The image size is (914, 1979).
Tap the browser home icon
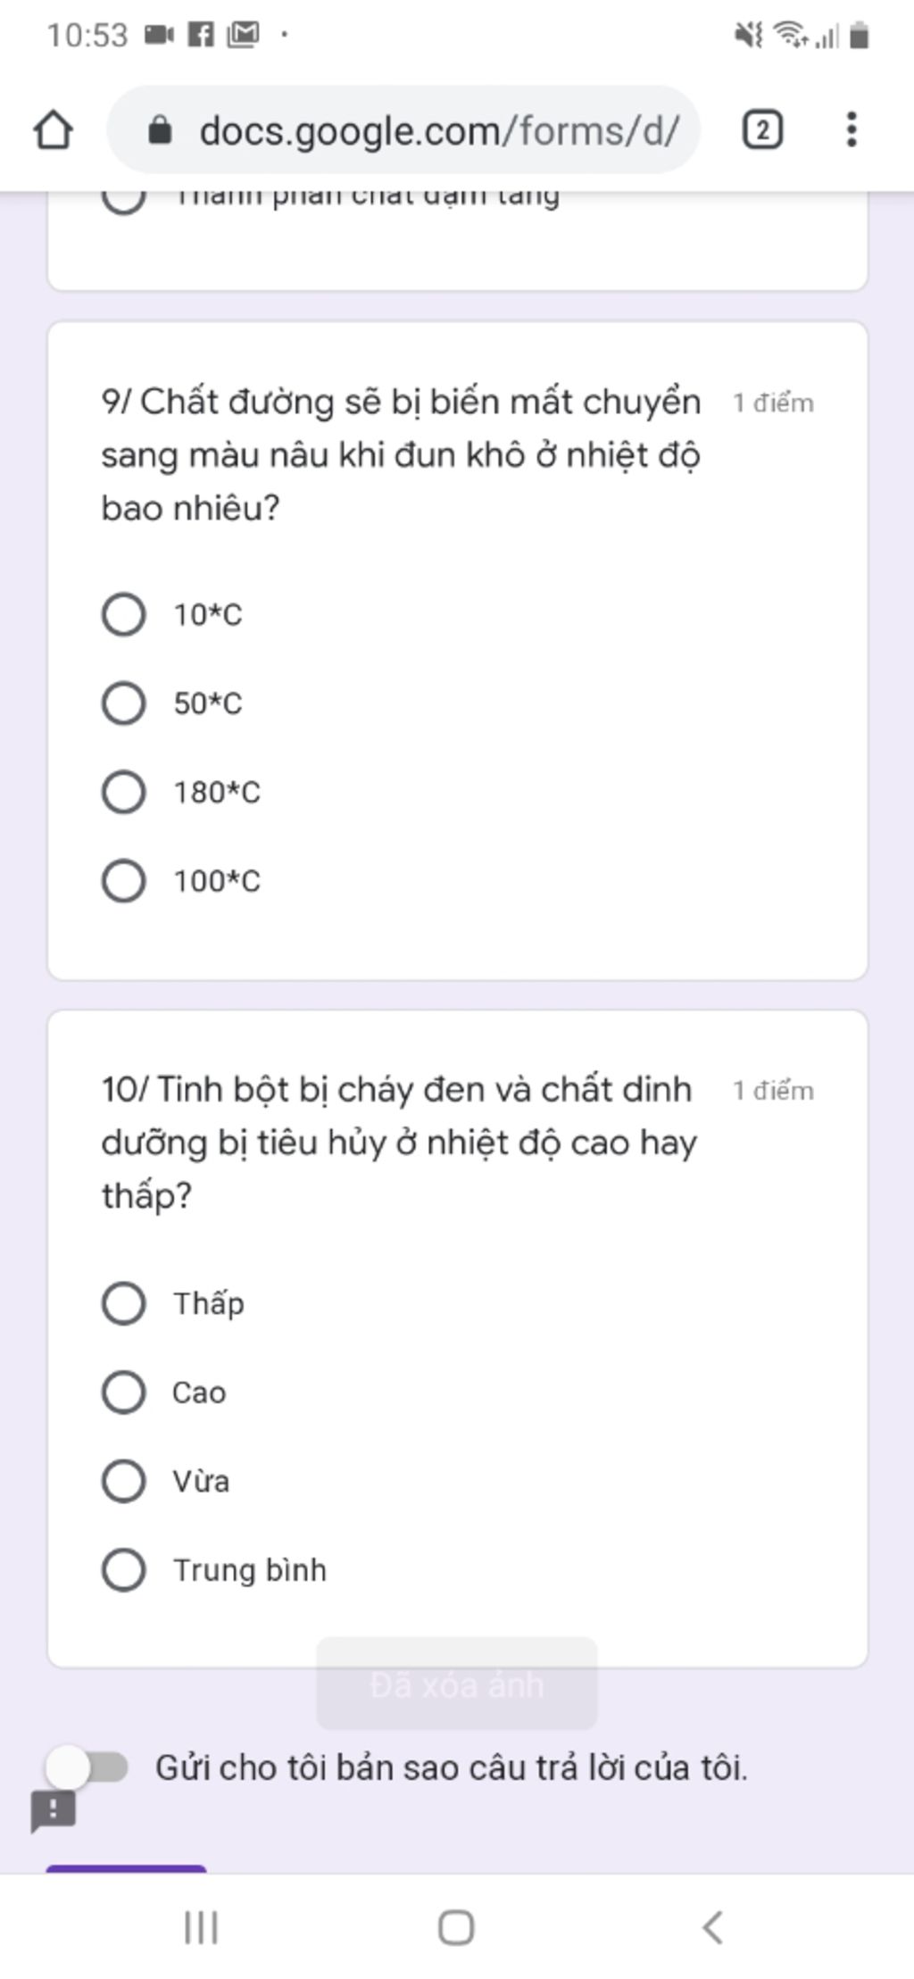point(53,130)
